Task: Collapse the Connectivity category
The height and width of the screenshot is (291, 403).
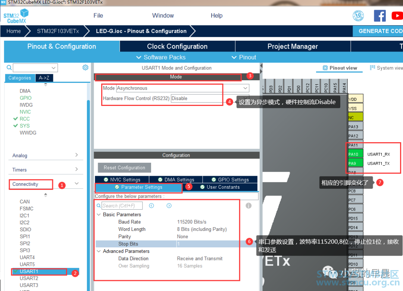Action: 76,184
